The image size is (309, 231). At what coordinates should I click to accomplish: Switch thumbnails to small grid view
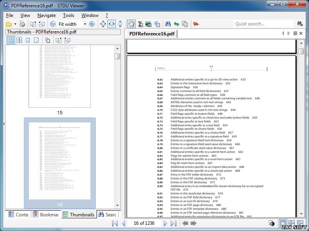click(11, 40)
